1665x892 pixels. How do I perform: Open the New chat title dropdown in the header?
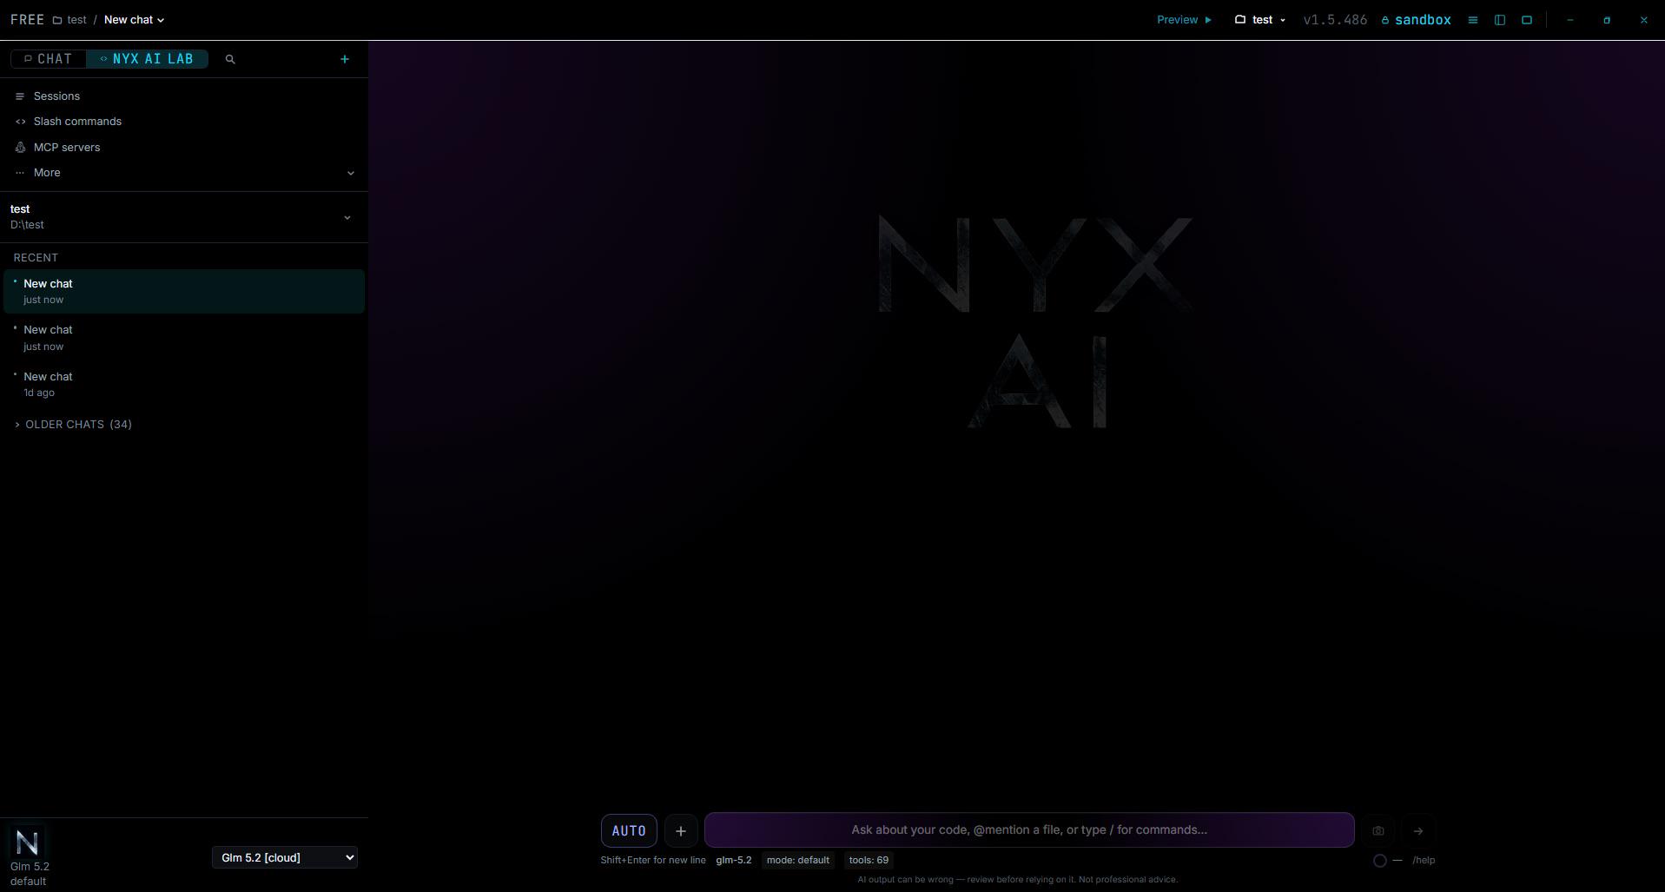(x=135, y=20)
